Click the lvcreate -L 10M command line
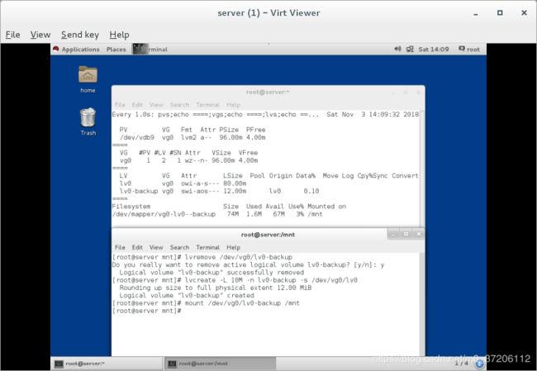Screen dimensions: 537x371 tap(235, 280)
